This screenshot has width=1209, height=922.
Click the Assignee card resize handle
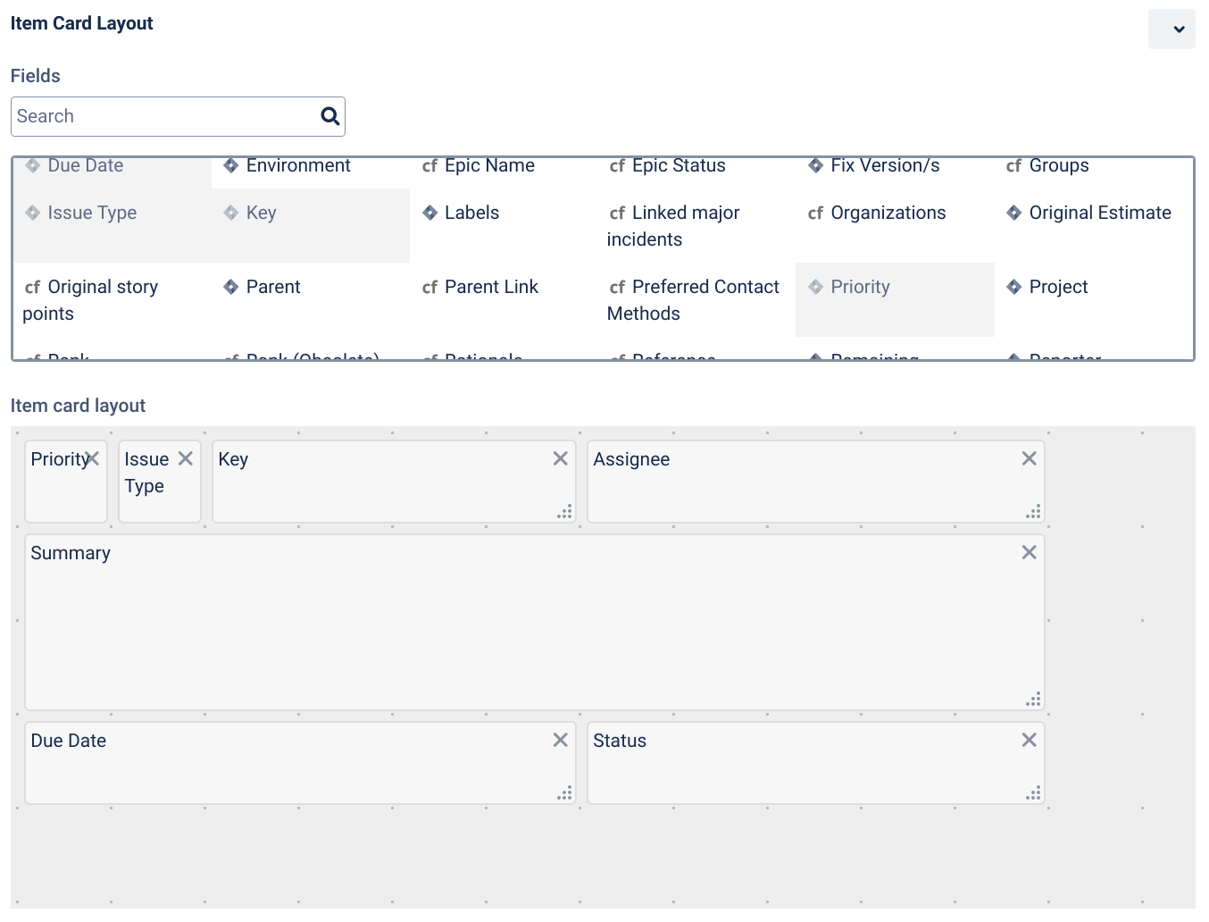point(1034,512)
